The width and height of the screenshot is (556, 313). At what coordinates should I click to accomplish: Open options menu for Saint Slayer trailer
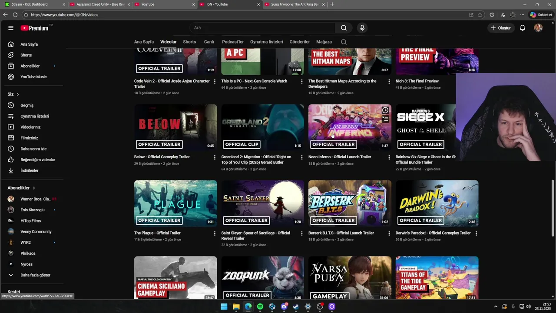point(302,233)
